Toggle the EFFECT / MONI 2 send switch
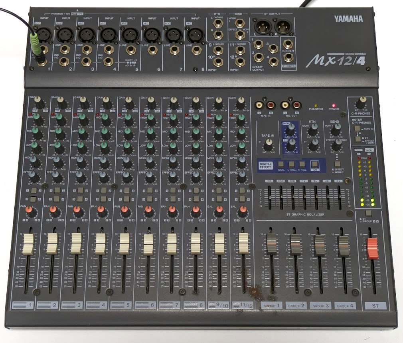Image resolution: width=403 pixels, height=343 pixels. click(338, 164)
